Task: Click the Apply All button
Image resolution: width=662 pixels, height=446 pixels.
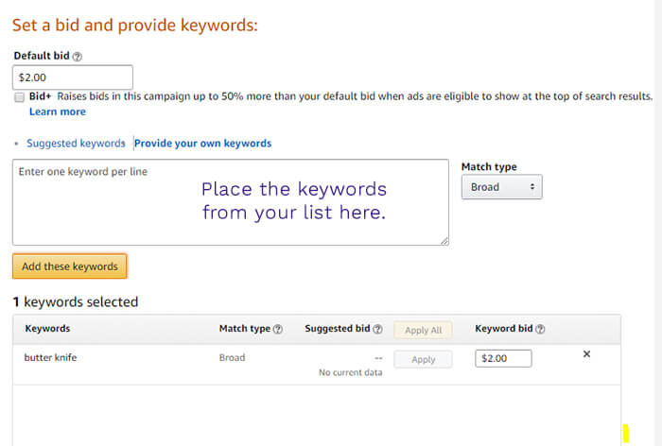Action: coord(423,330)
